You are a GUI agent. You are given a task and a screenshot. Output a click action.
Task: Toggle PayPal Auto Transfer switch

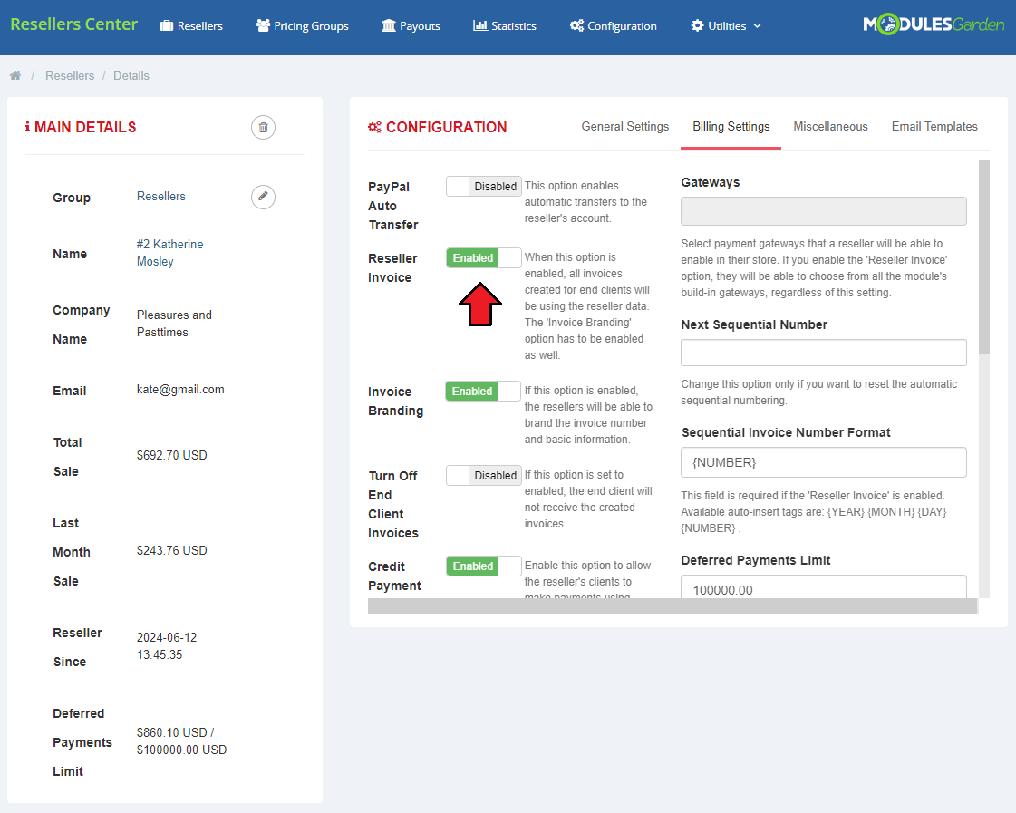[x=483, y=186]
